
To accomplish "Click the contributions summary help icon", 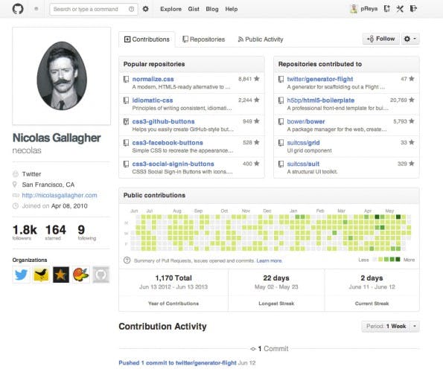I will click(x=127, y=260).
